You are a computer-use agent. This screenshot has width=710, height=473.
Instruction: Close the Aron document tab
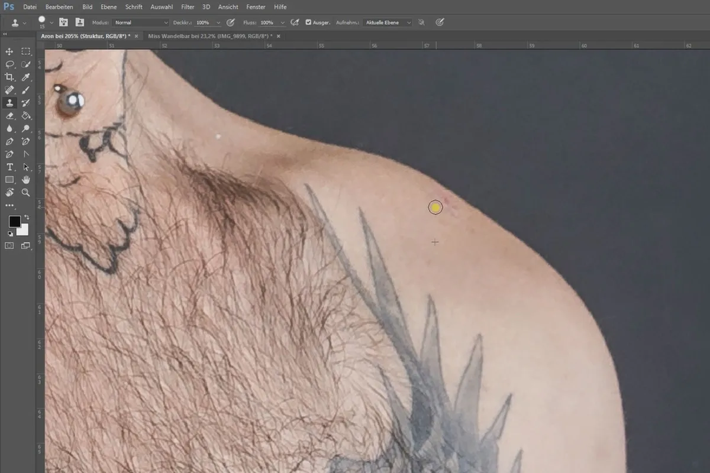click(137, 36)
